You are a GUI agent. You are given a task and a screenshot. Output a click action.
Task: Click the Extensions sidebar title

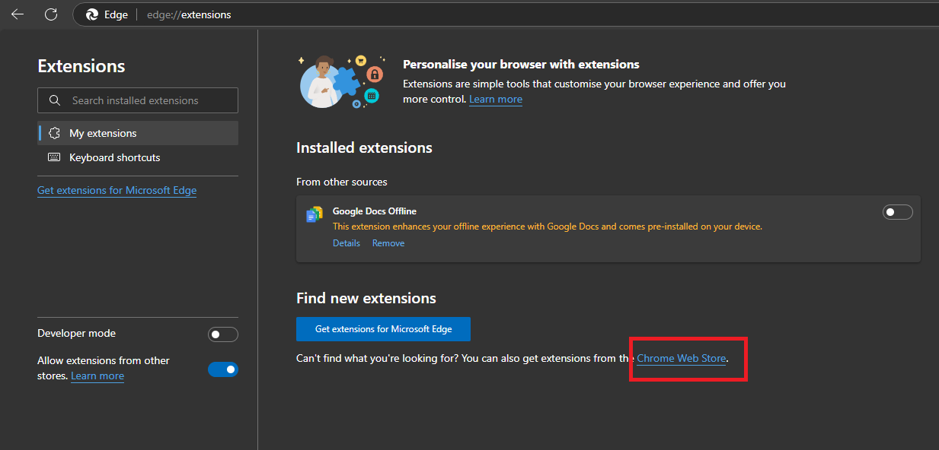pos(81,66)
